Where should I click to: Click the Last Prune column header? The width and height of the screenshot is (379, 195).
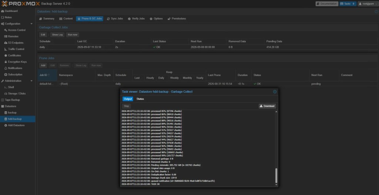click(221, 75)
